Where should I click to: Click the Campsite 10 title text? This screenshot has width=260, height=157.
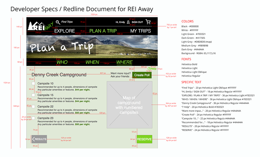click(45, 83)
